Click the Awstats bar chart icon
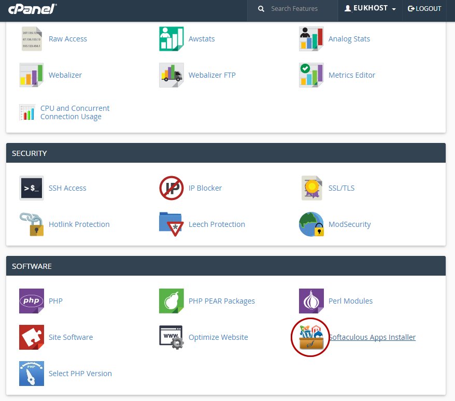Viewport: 455px width, 401px height. click(171, 39)
